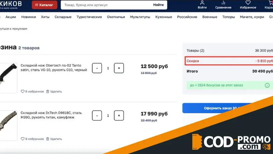
Task: Open the Каталог menu button
Action: click(x=44, y=5)
